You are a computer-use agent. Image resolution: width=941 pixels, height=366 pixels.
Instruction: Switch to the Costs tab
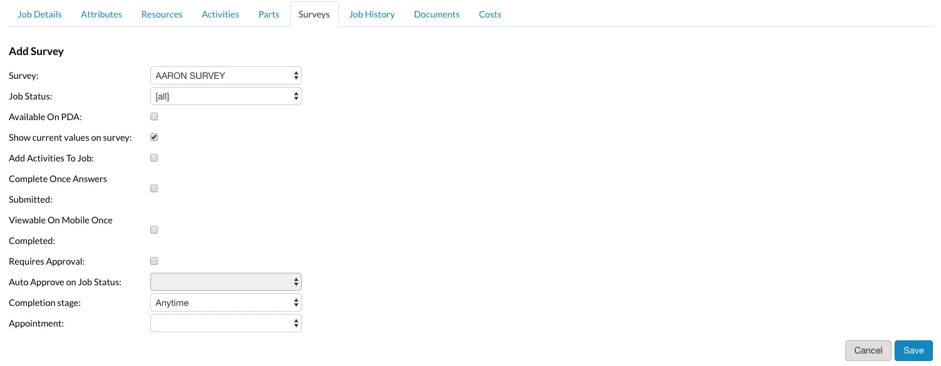(x=490, y=14)
